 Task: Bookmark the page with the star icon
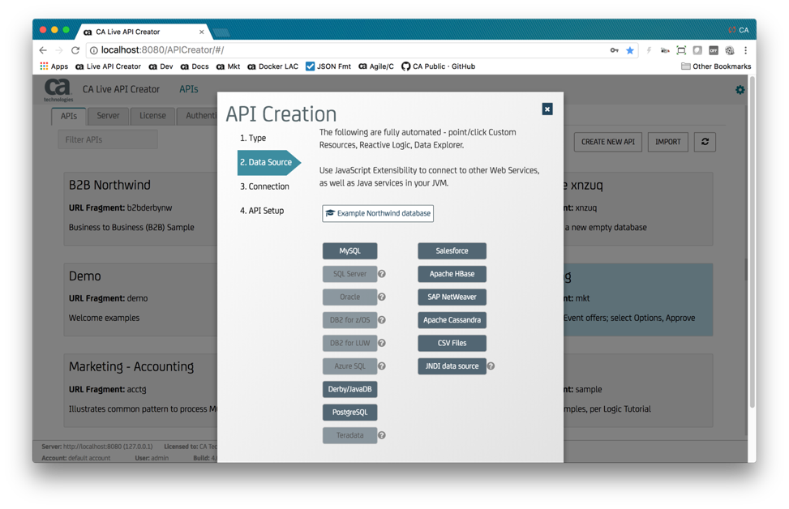click(x=629, y=50)
